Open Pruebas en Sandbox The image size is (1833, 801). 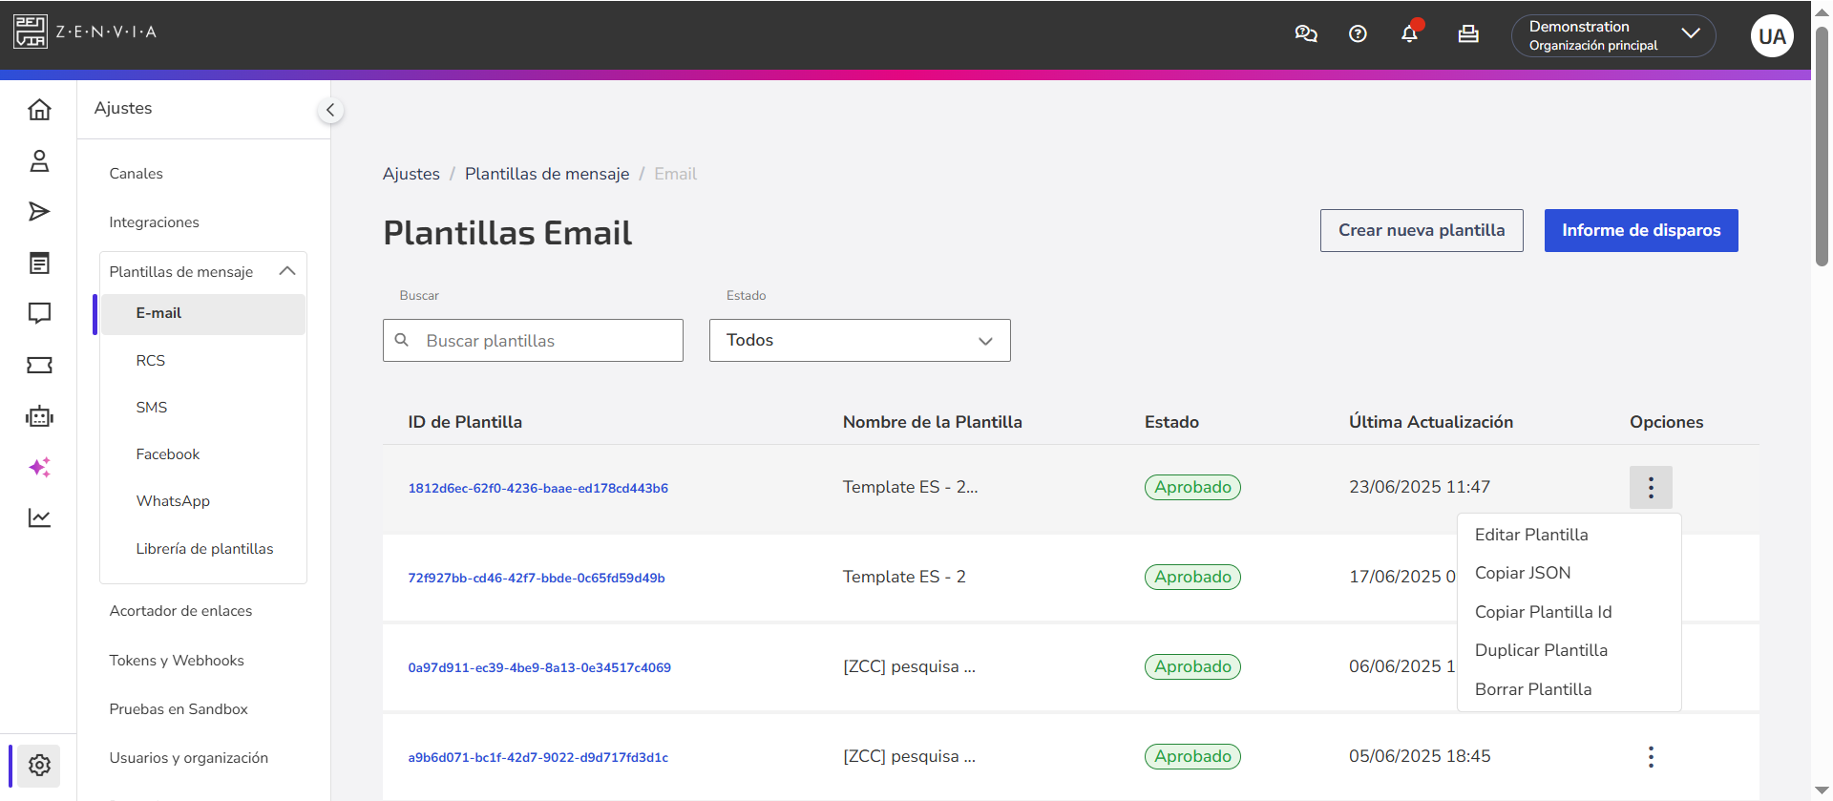coord(179,709)
